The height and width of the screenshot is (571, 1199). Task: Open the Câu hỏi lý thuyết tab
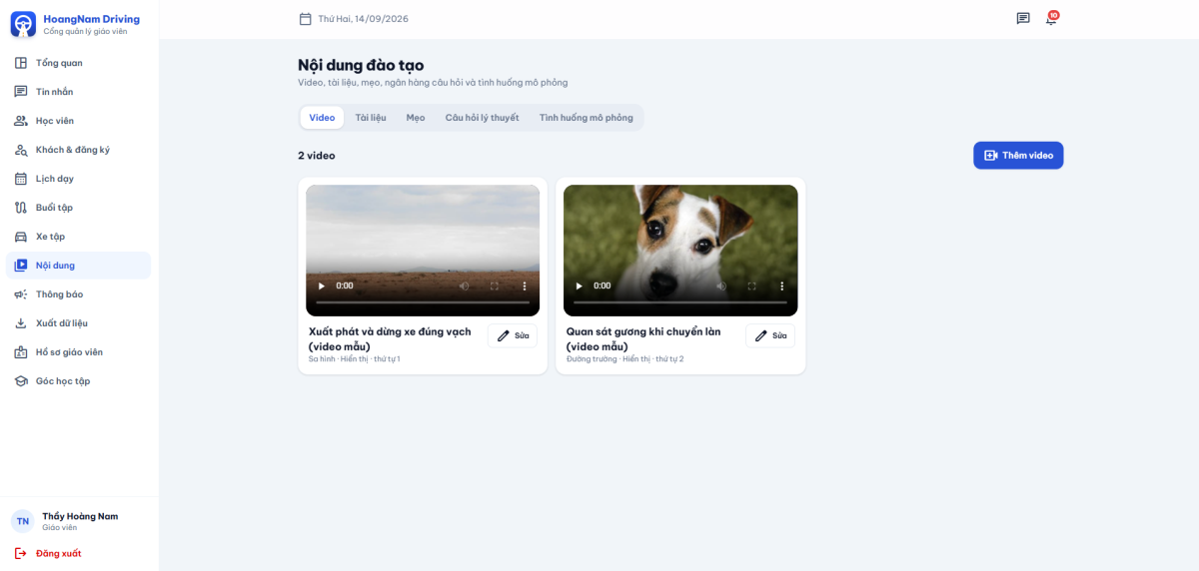(x=482, y=118)
